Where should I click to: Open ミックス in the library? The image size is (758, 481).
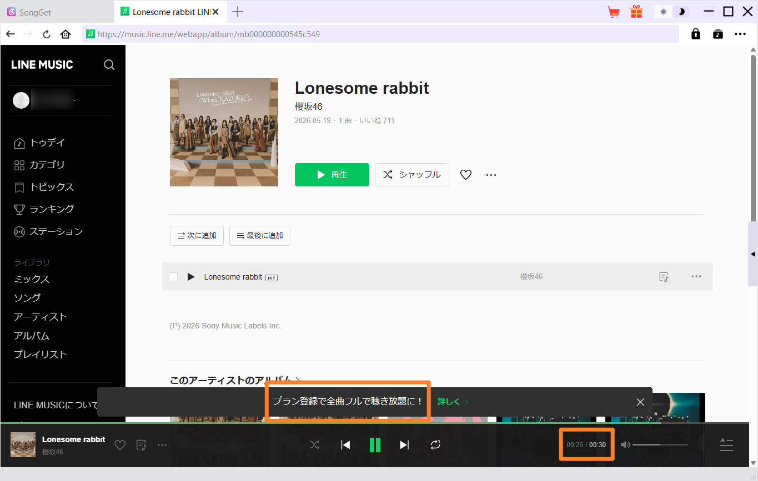click(32, 279)
